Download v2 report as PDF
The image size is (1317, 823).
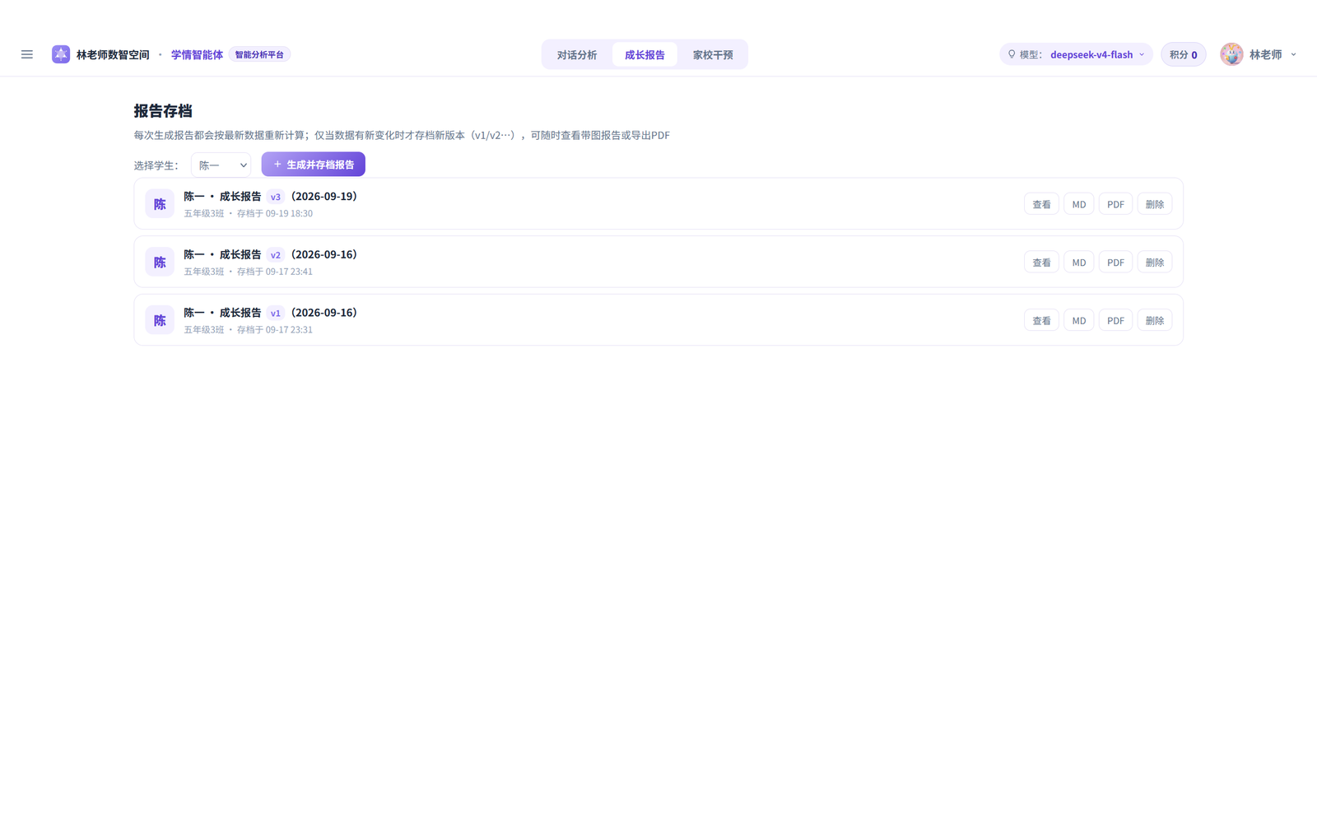click(x=1115, y=263)
